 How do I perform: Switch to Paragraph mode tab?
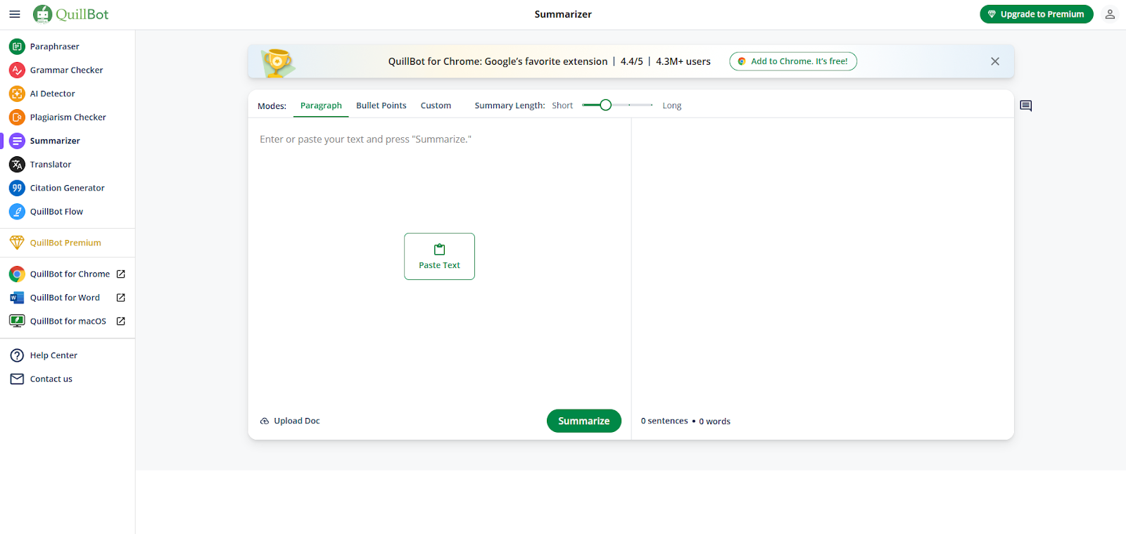click(321, 106)
